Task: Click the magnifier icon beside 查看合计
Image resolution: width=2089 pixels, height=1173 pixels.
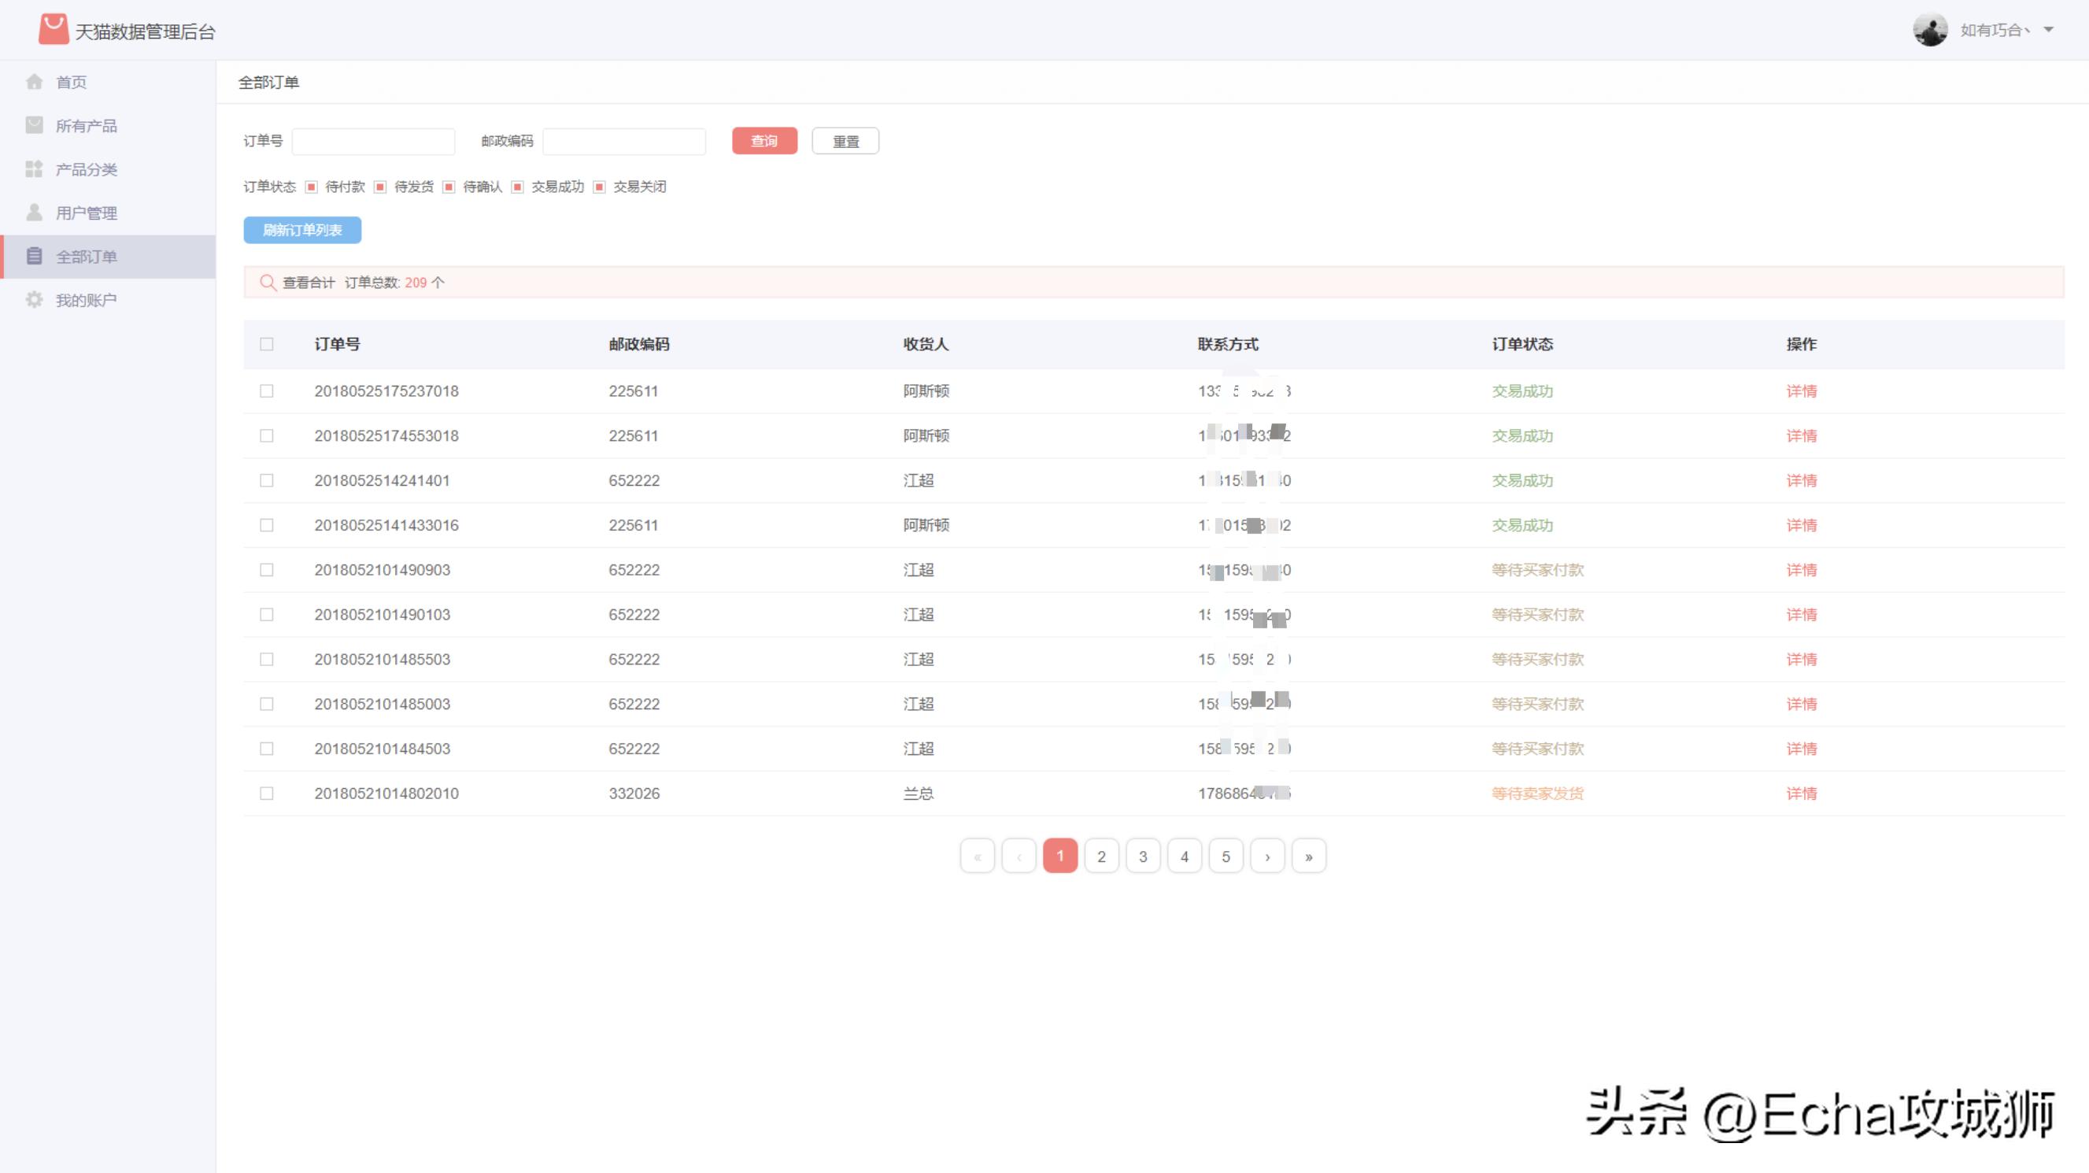Action: [x=268, y=283]
